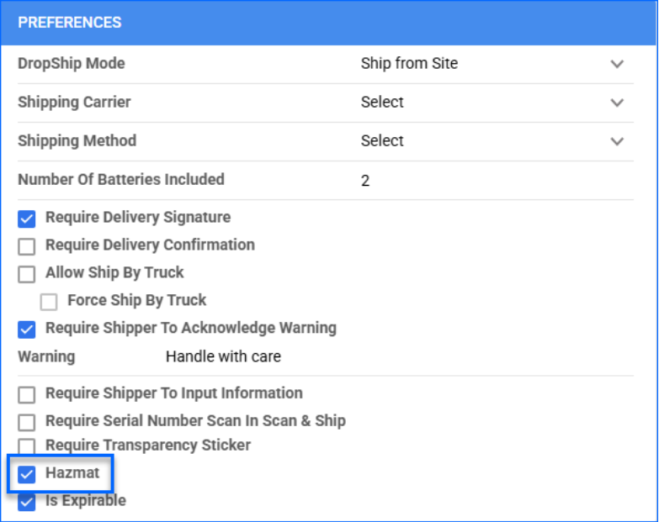
Task: Enable Require Shipper To Input Information
Action: tap(27, 394)
